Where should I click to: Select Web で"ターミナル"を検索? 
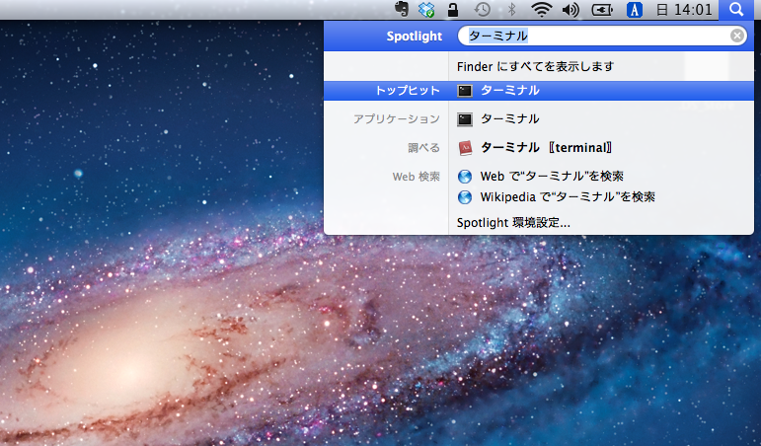(552, 177)
